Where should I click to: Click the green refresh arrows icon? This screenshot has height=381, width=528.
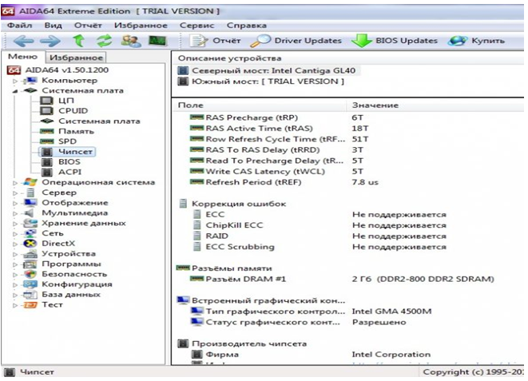105,41
